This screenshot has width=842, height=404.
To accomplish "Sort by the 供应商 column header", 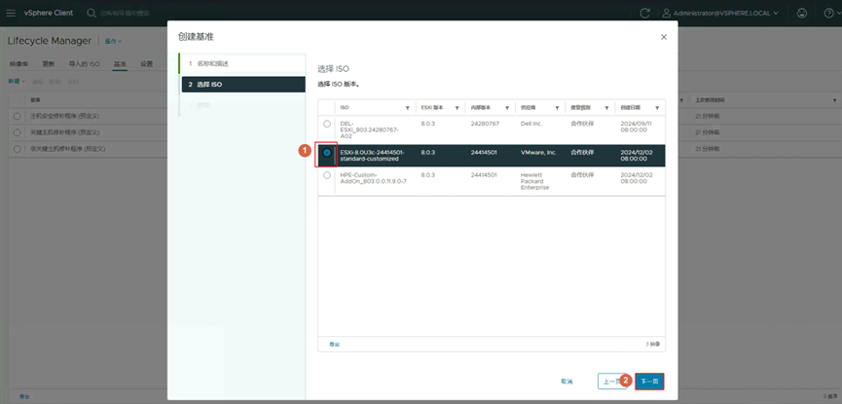I will tap(528, 107).
